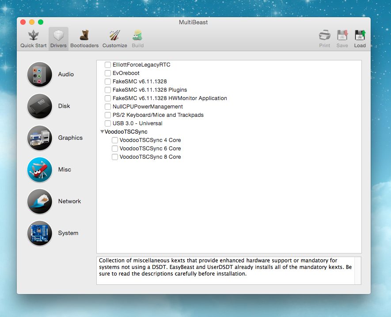
Task: Click the Disk category label
Action: point(64,106)
